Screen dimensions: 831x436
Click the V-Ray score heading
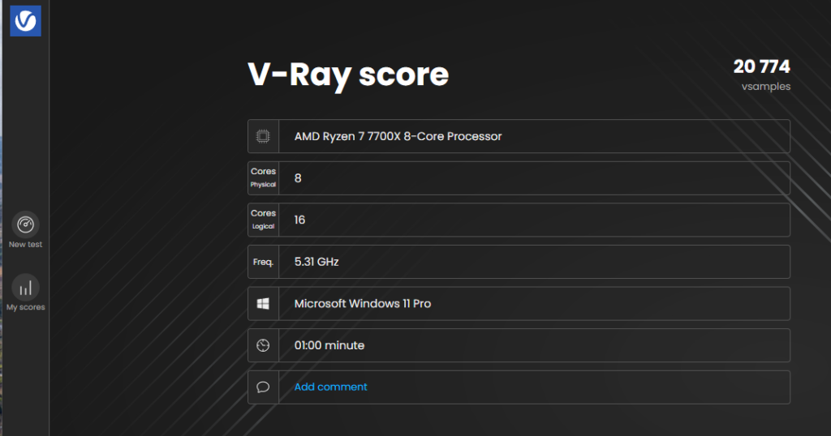pyautogui.click(x=348, y=75)
